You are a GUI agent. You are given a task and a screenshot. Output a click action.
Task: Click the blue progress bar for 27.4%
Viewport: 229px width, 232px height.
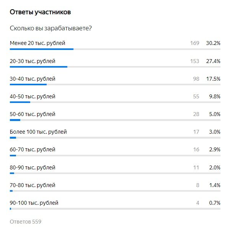coord(39,67)
